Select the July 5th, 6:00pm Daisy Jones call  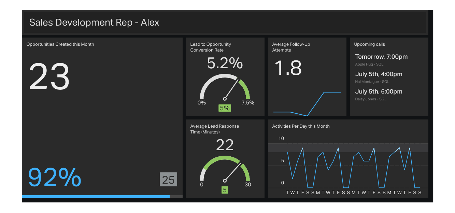tap(379, 95)
